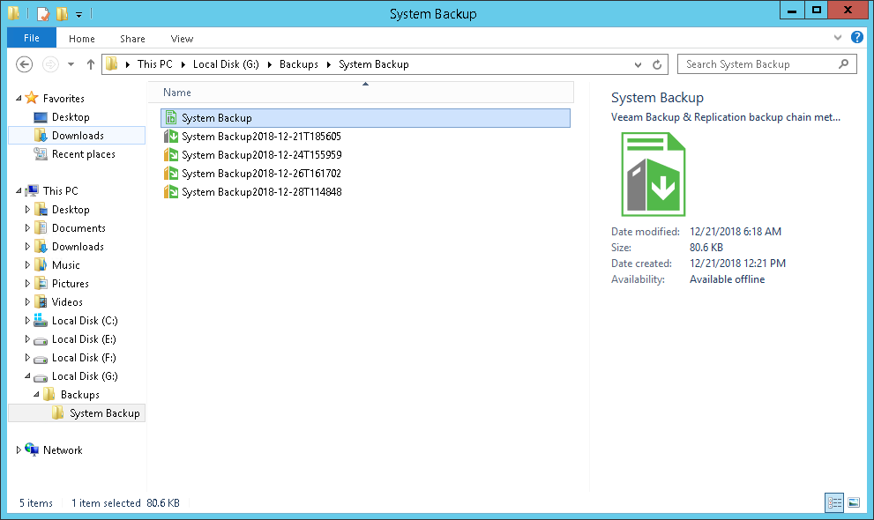Open the recent locations dropdown arrow
The height and width of the screenshot is (520, 874).
coord(71,64)
